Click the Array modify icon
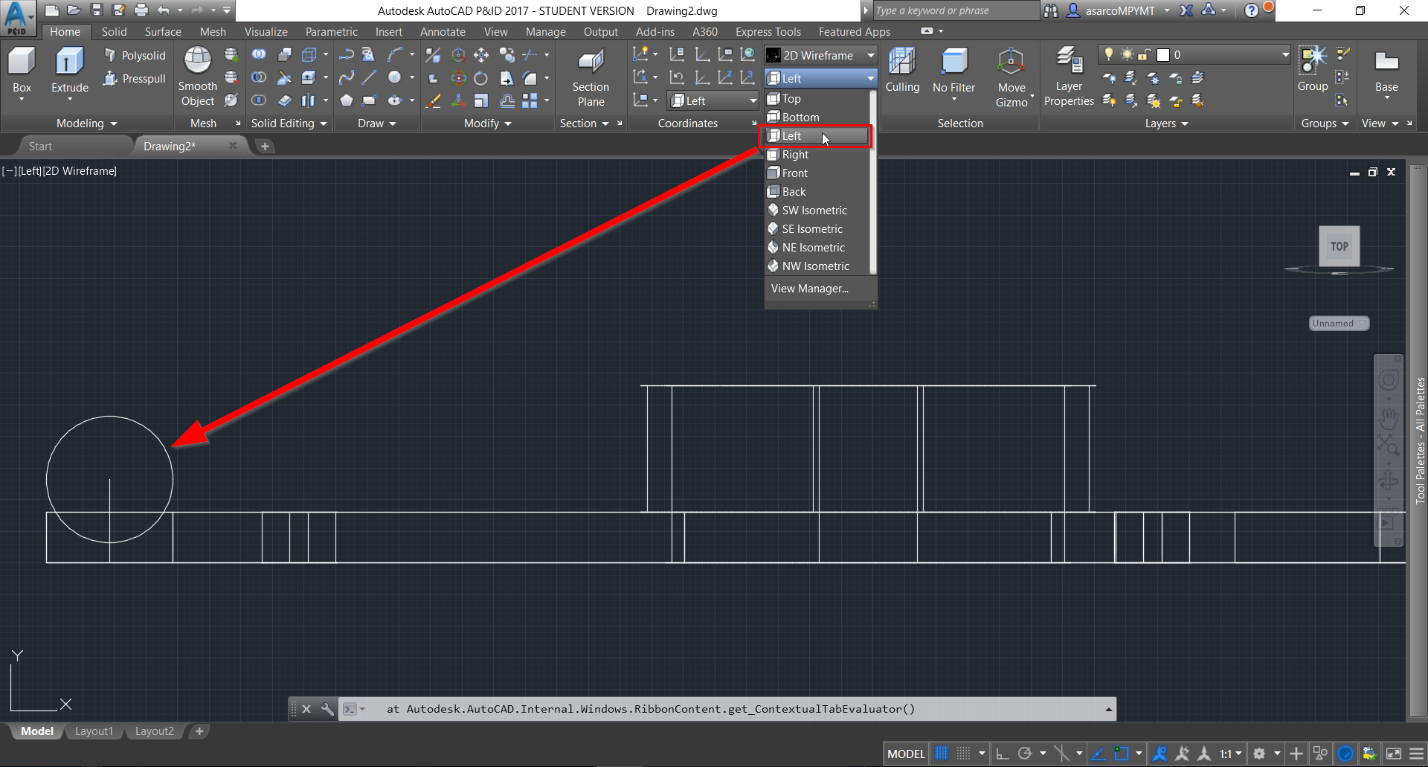The width and height of the screenshot is (1428, 767). pyautogui.click(x=530, y=100)
